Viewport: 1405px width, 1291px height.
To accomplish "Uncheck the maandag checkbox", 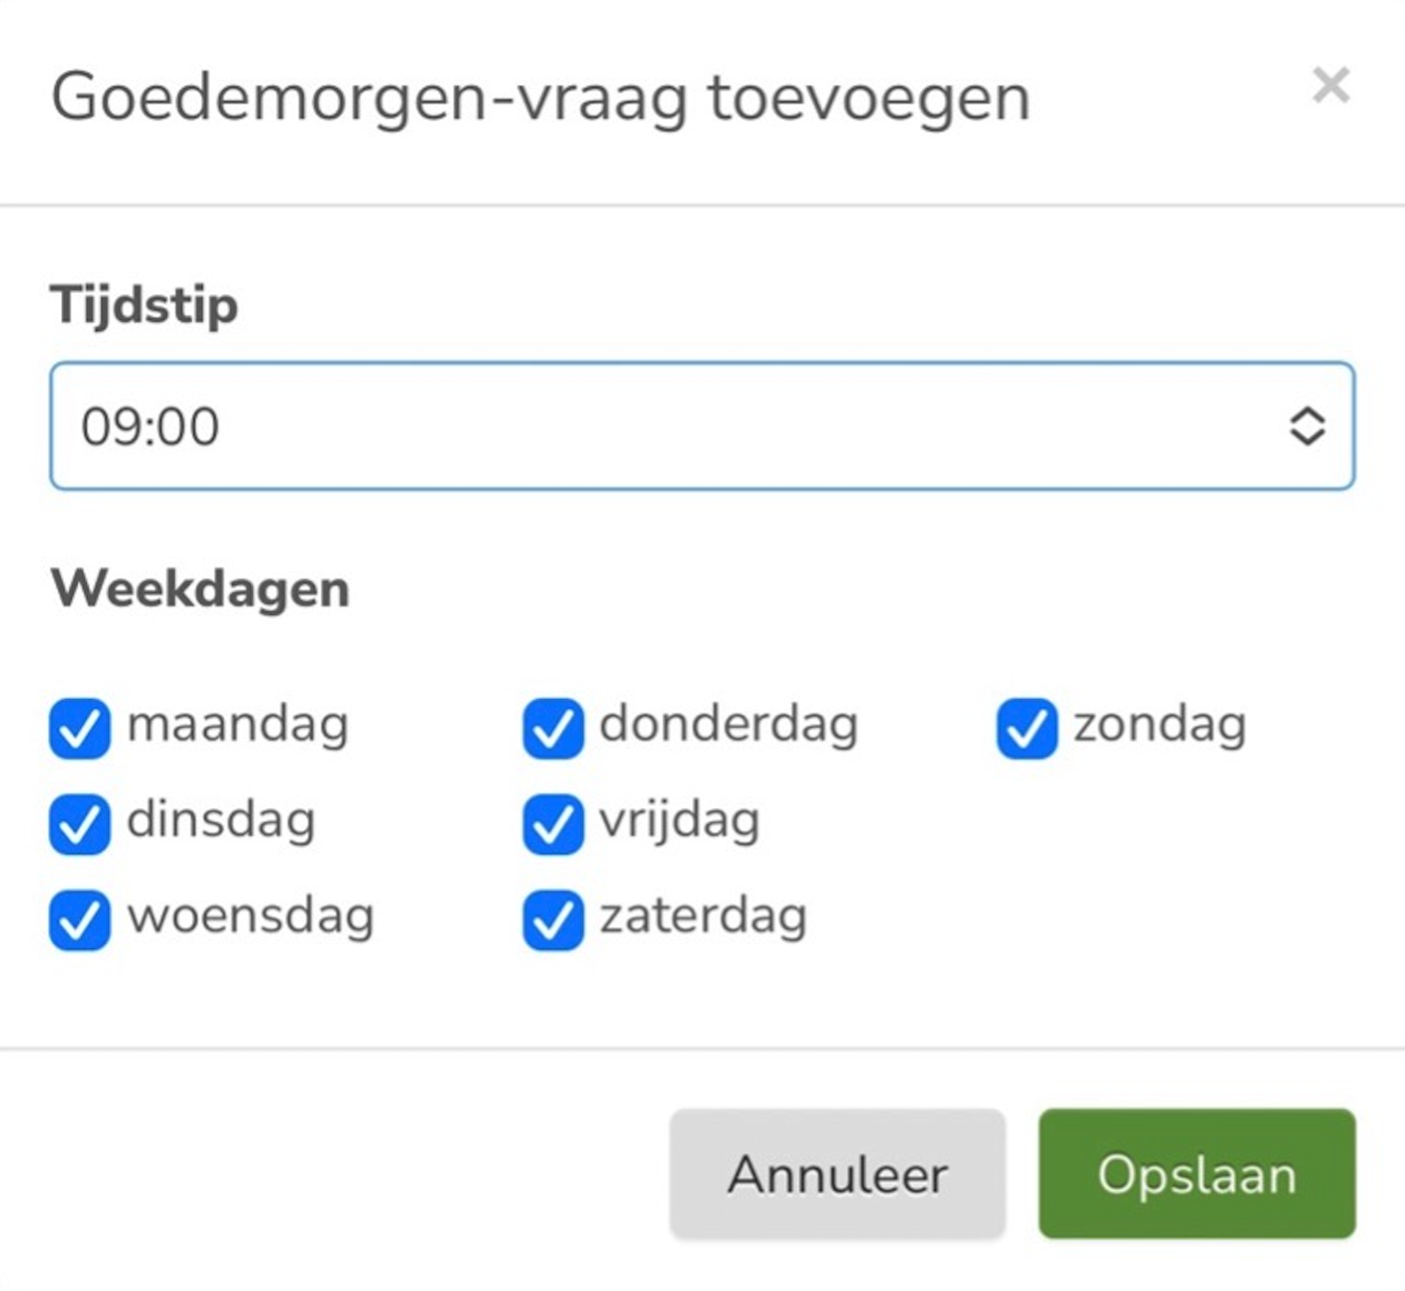I will tap(79, 729).
